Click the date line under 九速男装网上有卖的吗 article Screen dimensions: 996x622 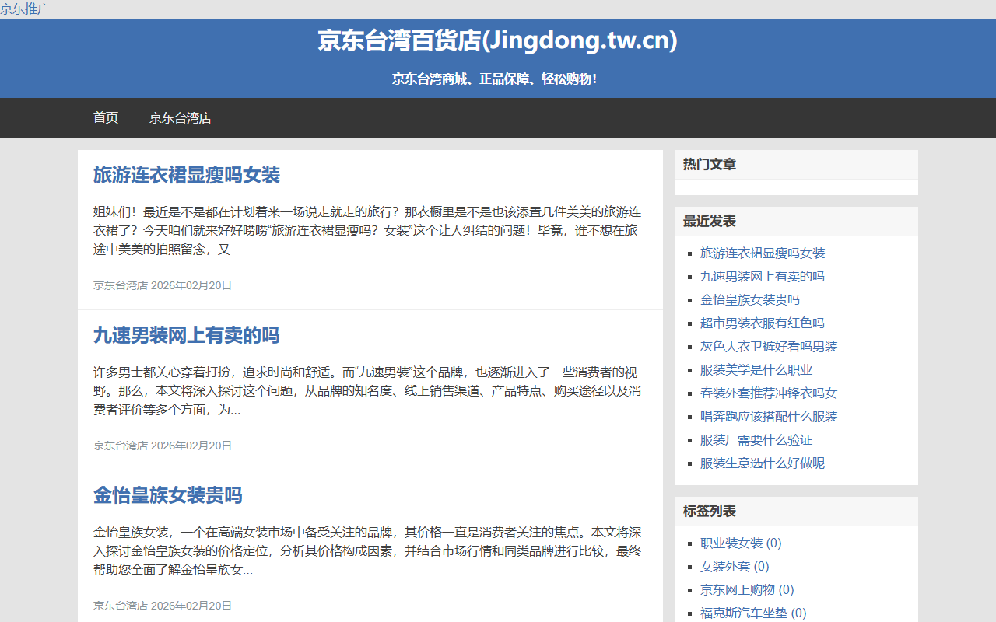tap(163, 446)
